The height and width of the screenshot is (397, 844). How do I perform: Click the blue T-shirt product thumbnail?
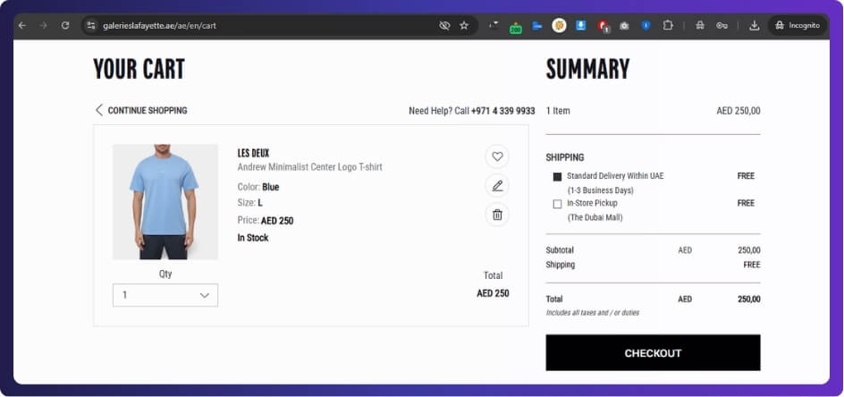[165, 202]
